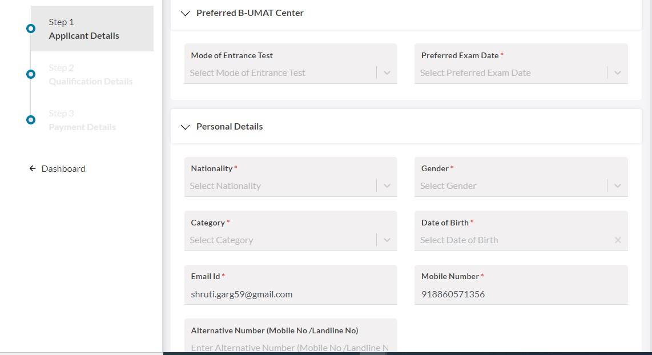
Task: Click the Step 2 circle marker
Action: 31,74
